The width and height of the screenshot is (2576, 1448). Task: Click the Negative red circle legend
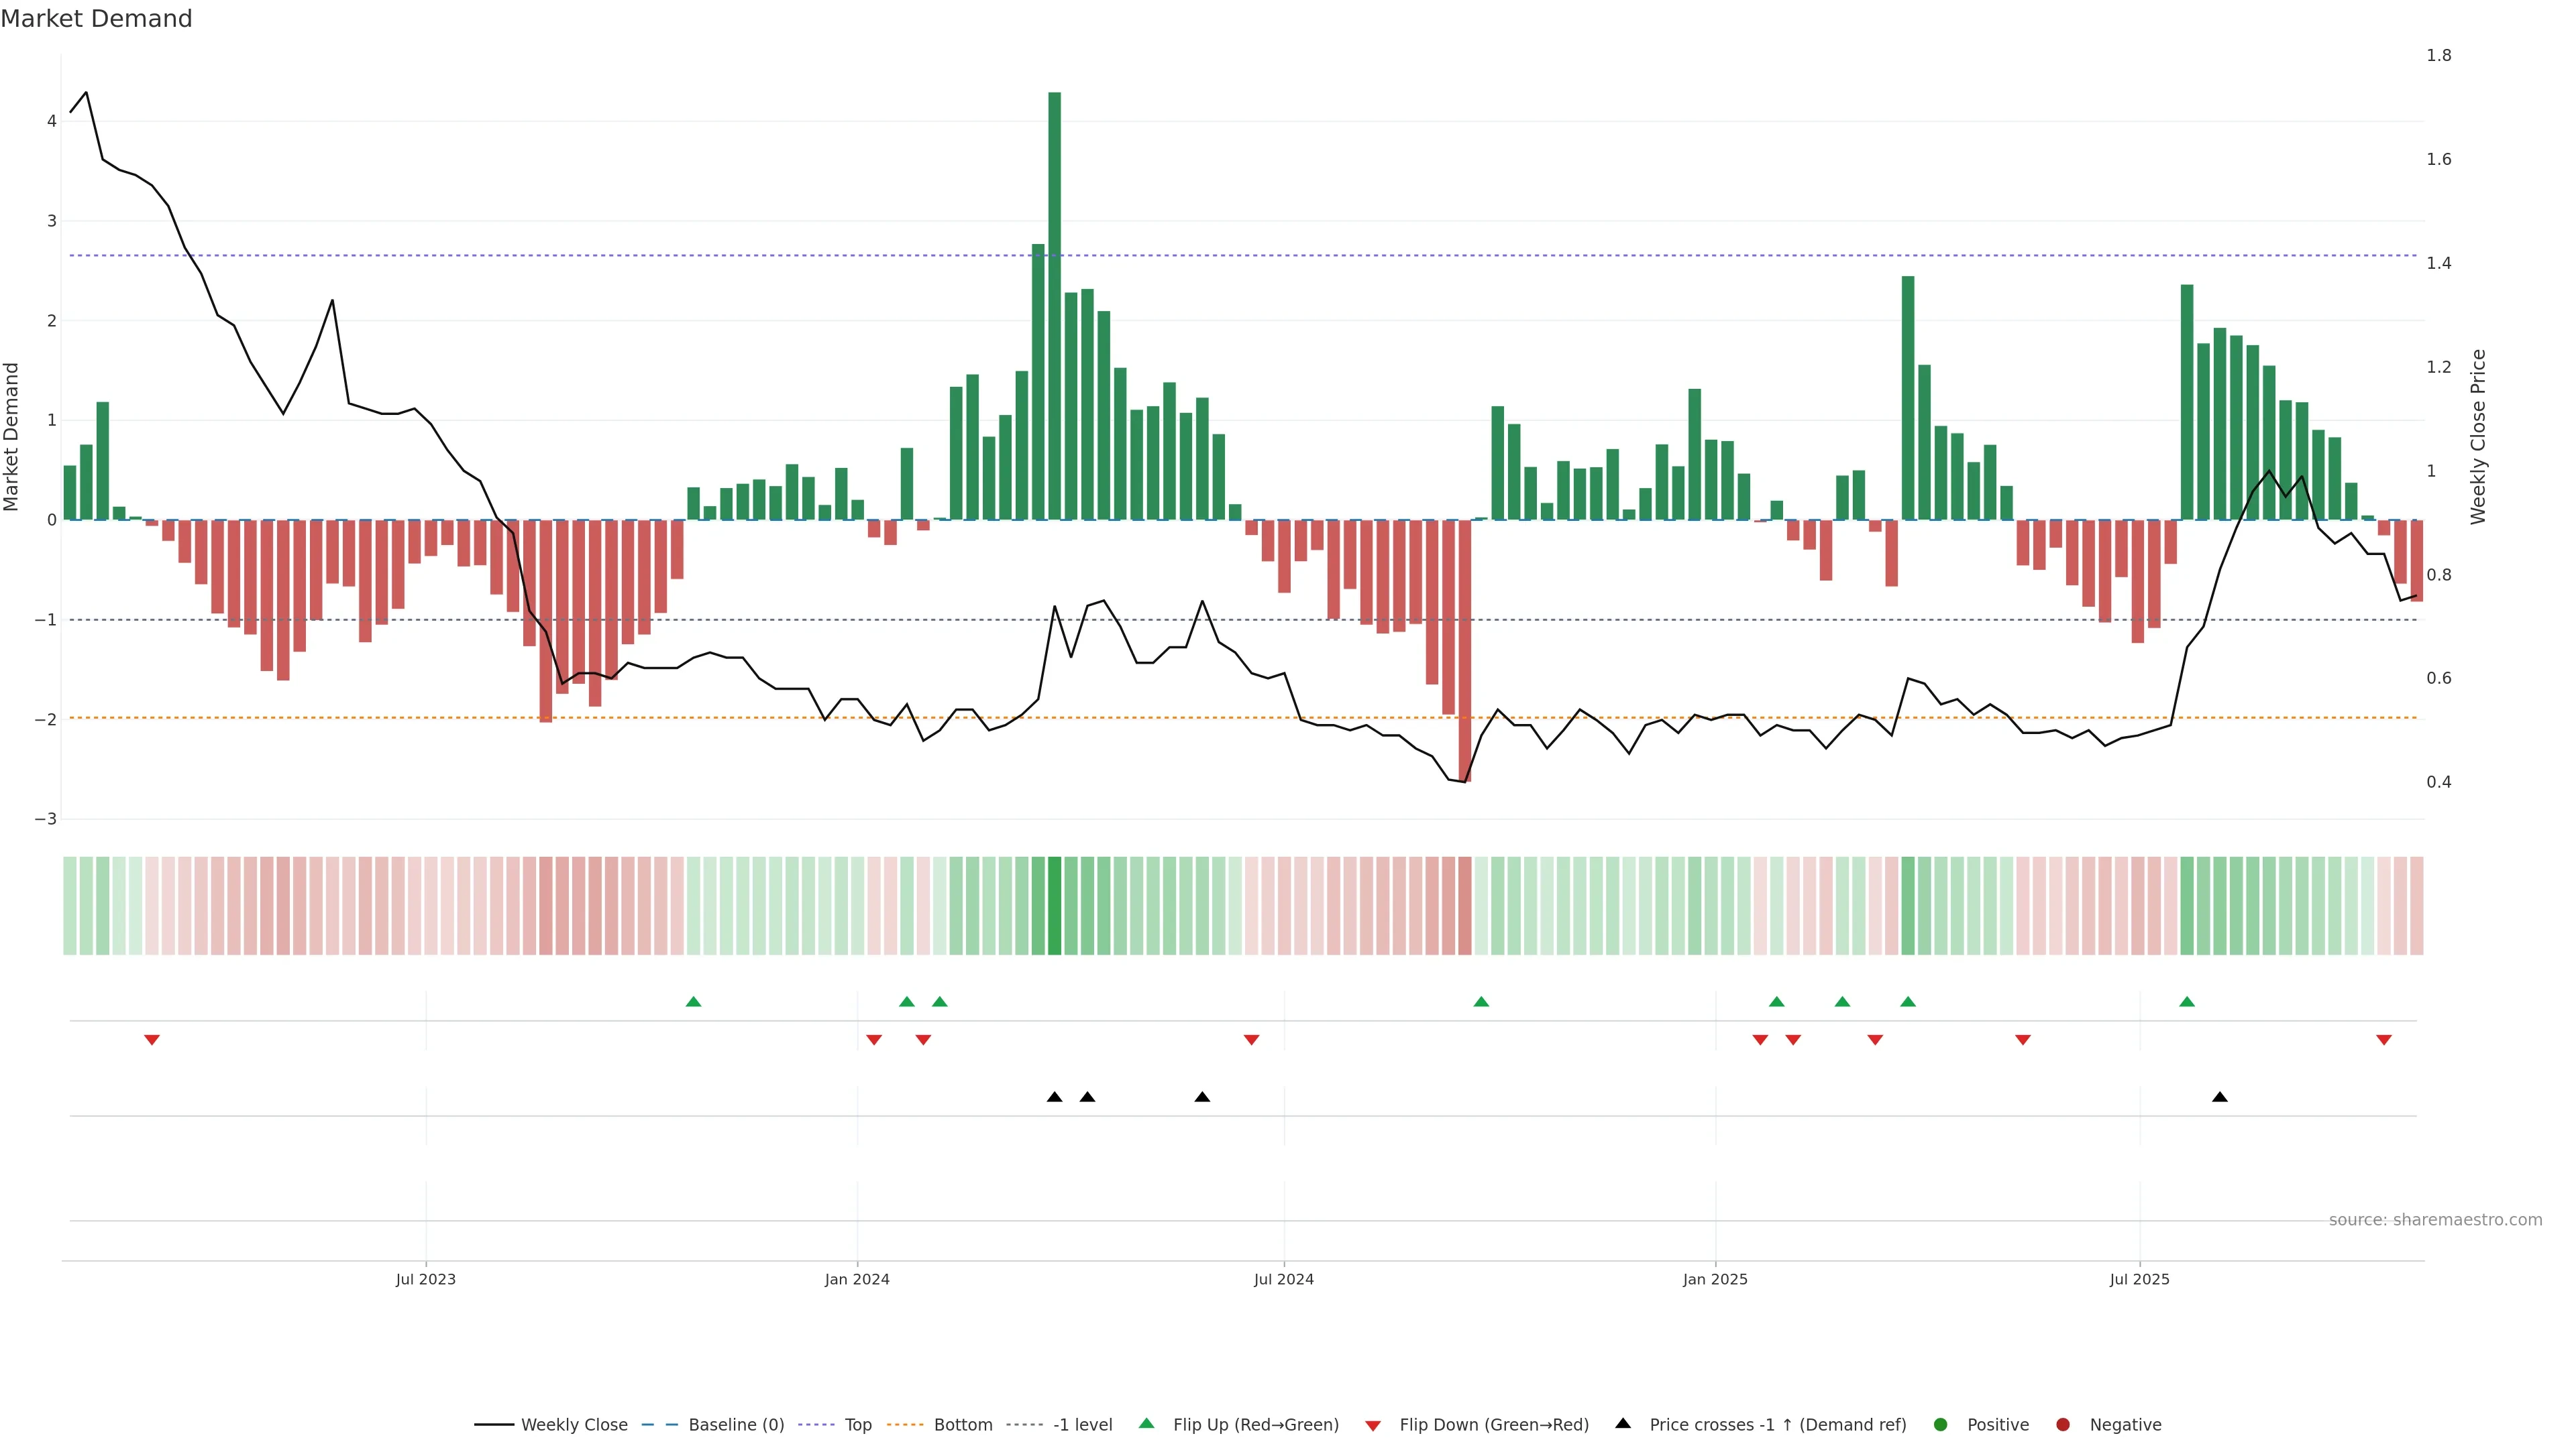(2063, 1425)
